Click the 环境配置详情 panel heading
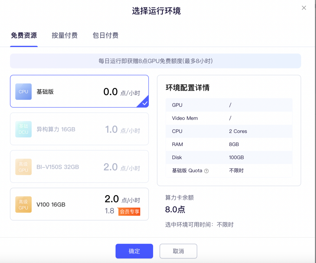Image resolution: width=316 pixels, height=263 pixels. point(187,88)
